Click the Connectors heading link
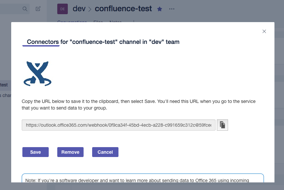Image resolution: width=284 pixels, height=190 pixels. coord(43,42)
